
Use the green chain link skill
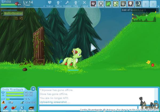tap(116, 4)
